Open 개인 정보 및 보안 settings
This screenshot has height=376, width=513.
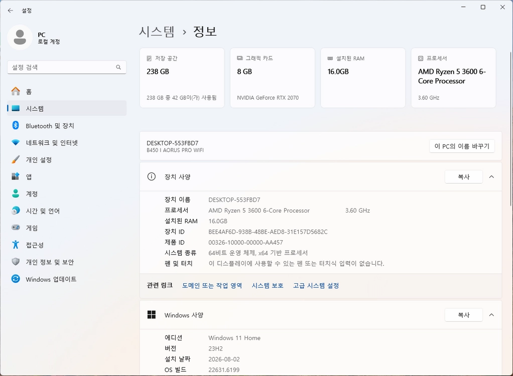tap(67, 262)
